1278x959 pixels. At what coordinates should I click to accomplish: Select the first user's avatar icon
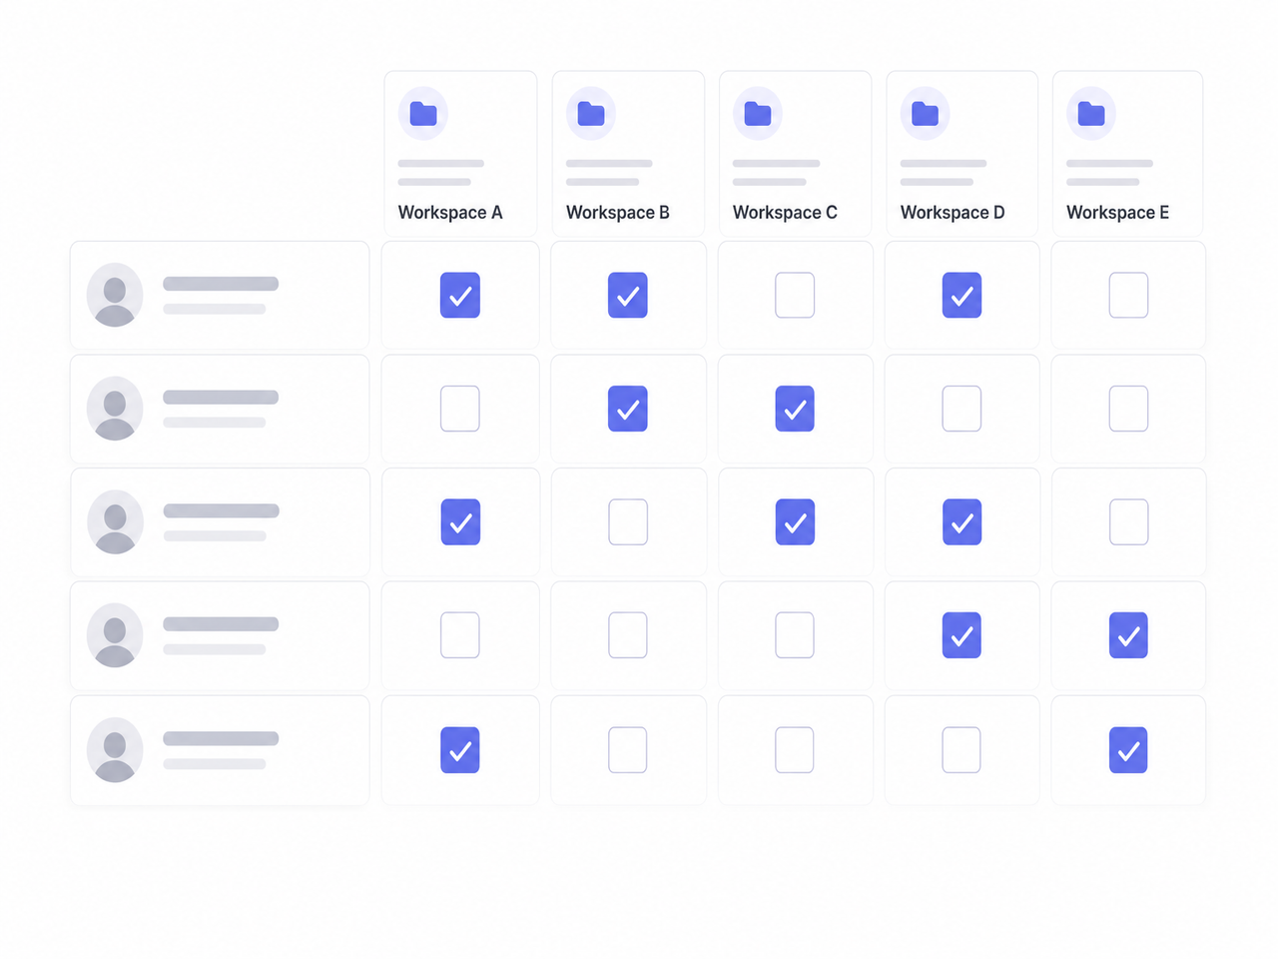click(115, 295)
